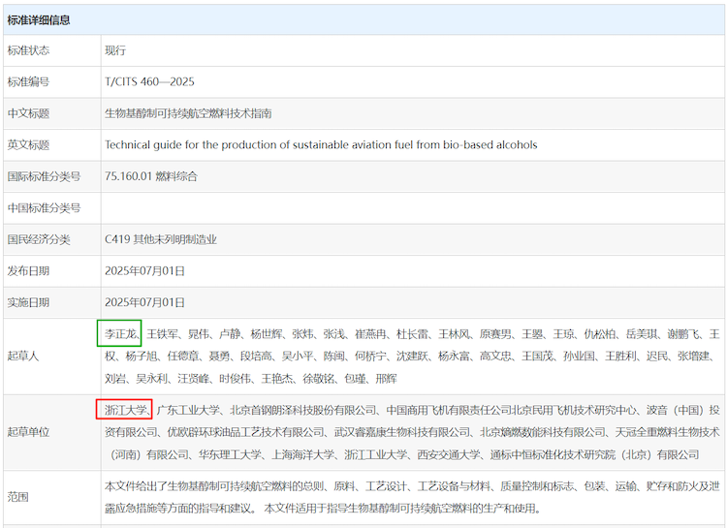Screen dimensions: 727x528
Task: Click the status value 现行
Action: point(115,50)
